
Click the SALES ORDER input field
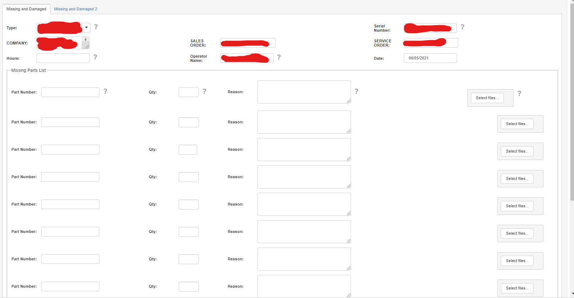tap(248, 43)
